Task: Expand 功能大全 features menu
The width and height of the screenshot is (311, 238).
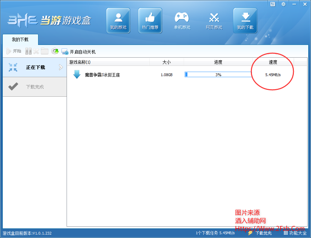Action: (295, 233)
